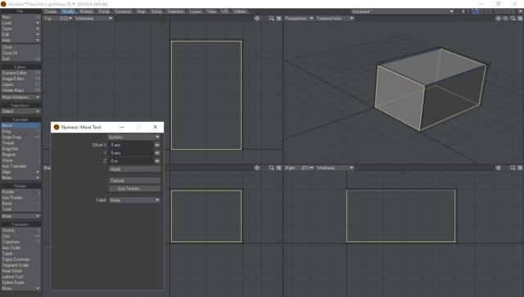The image size is (524, 297).
Task: Maximize the Perspective viewport
Action: tap(520, 18)
